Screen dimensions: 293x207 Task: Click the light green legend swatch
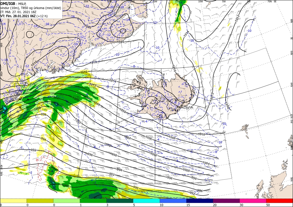click(67, 201)
